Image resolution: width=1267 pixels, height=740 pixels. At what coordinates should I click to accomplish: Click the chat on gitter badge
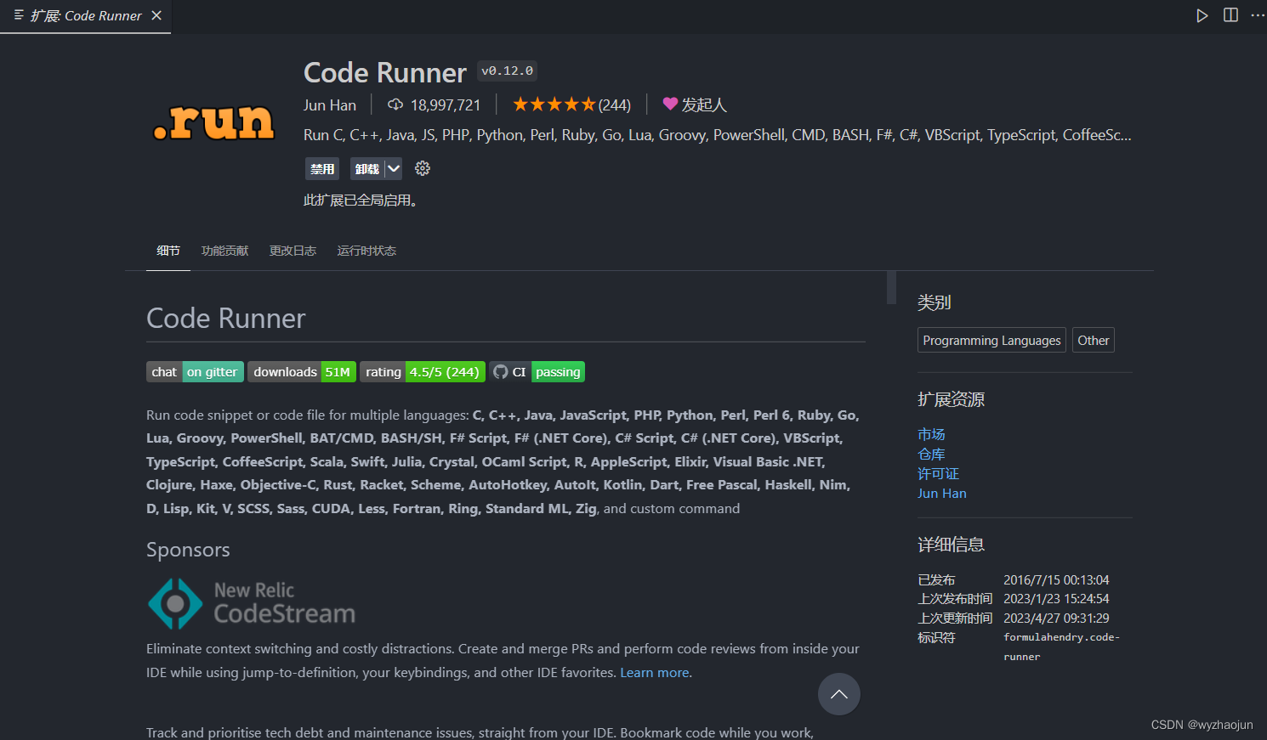195,371
